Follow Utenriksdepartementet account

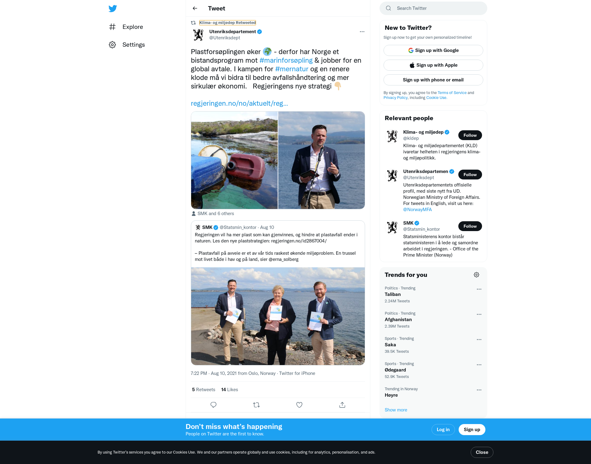click(x=470, y=175)
